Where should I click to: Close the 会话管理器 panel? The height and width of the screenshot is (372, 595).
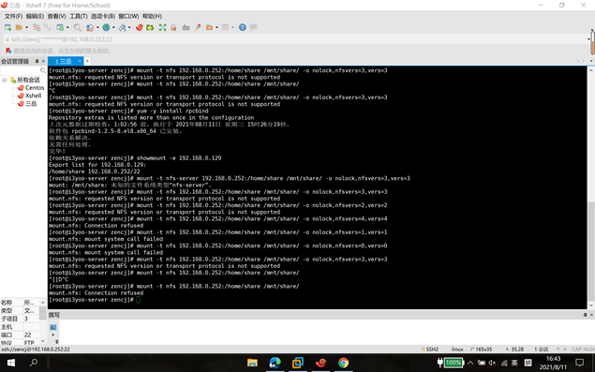point(43,61)
